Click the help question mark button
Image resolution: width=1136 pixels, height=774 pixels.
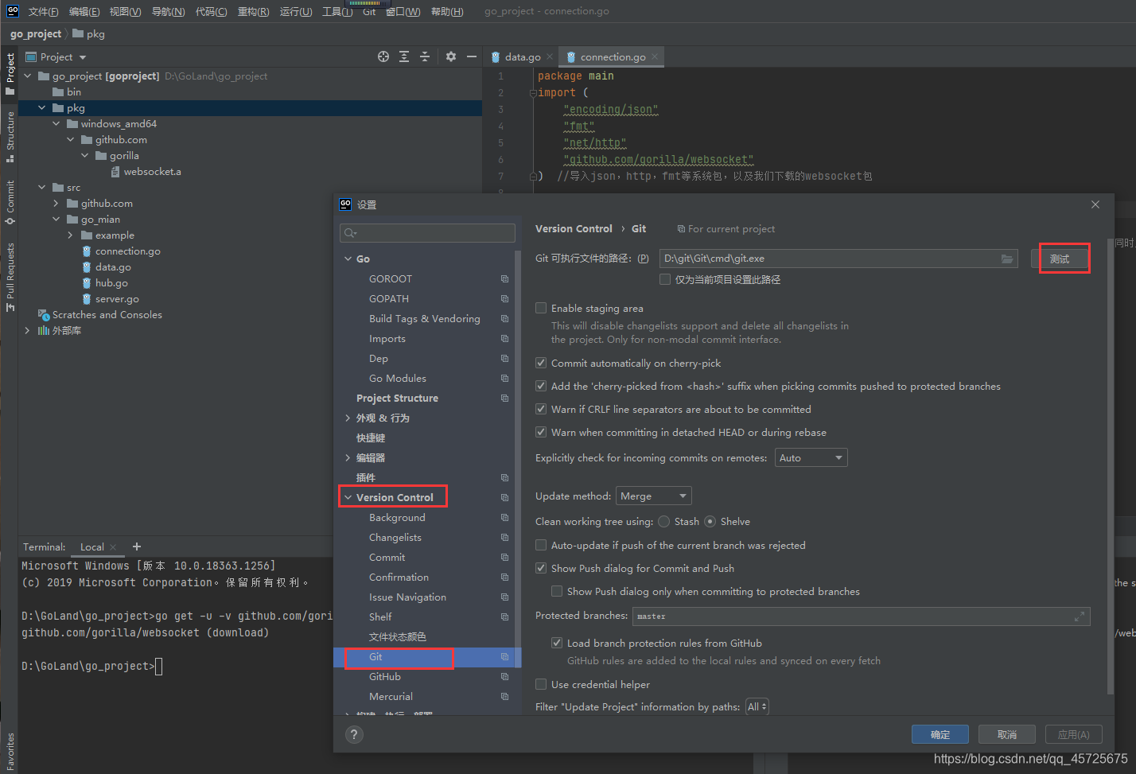[x=355, y=735]
